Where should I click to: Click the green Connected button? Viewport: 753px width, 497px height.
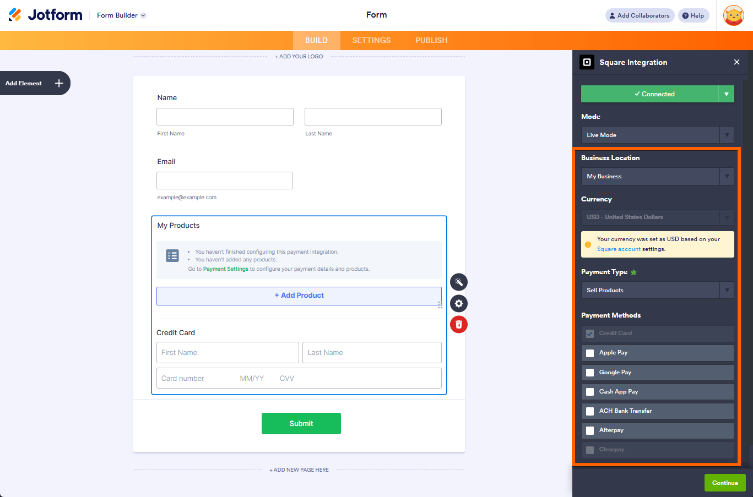pyautogui.click(x=650, y=94)
